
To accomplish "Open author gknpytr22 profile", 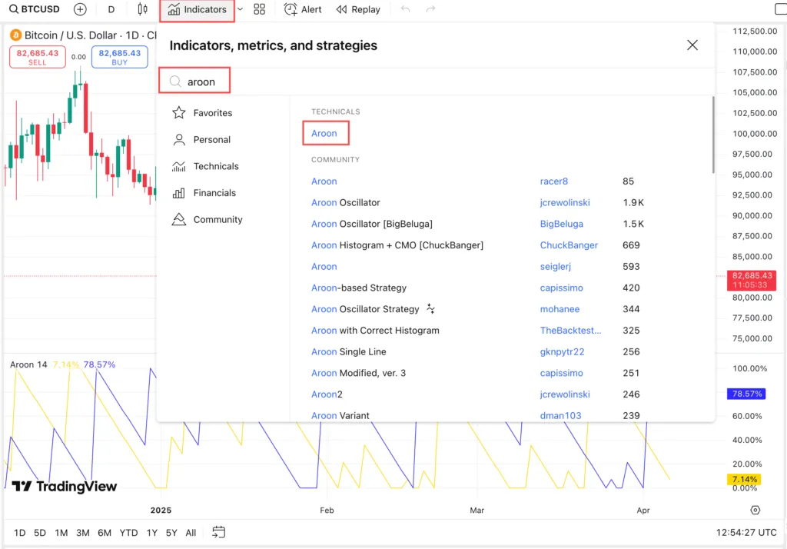I will [562, 352].
